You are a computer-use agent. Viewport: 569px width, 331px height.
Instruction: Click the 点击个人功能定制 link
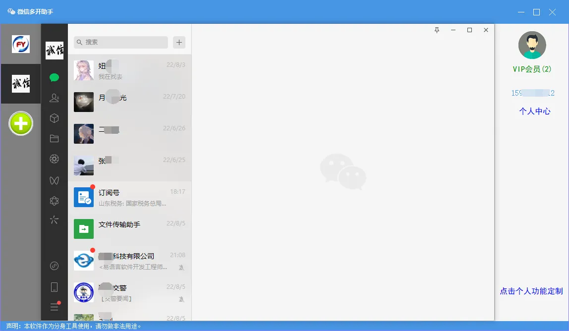[x=532, y=292]
